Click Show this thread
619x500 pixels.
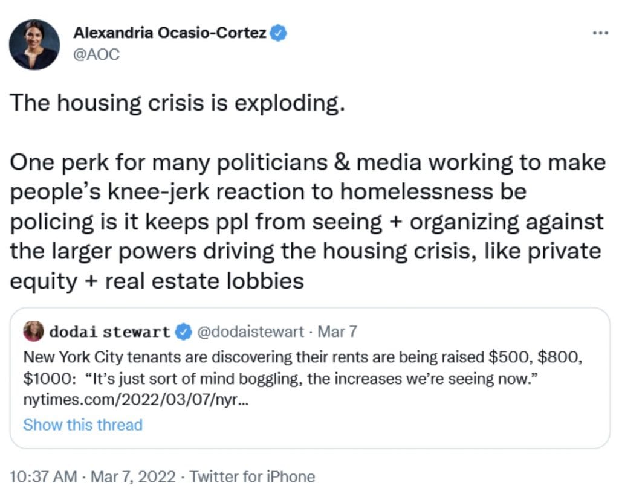[83, 425]
